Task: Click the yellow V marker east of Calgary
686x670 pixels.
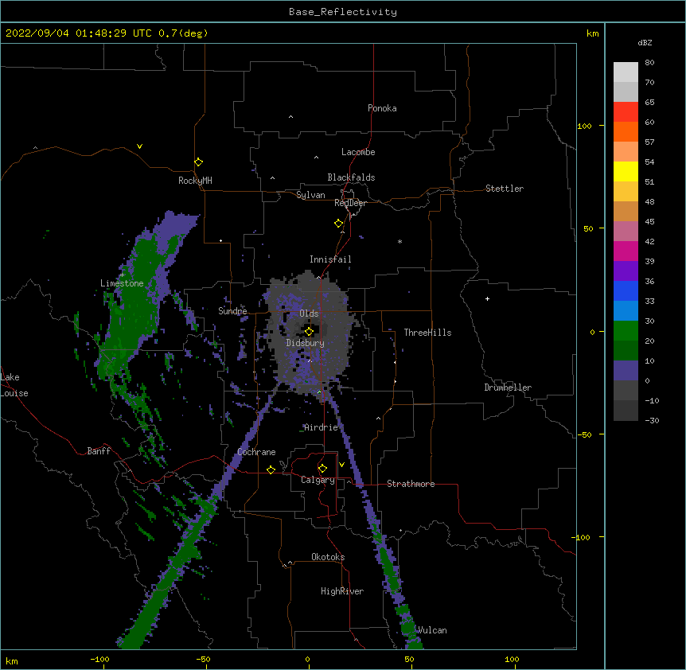Action: [341, 465]
